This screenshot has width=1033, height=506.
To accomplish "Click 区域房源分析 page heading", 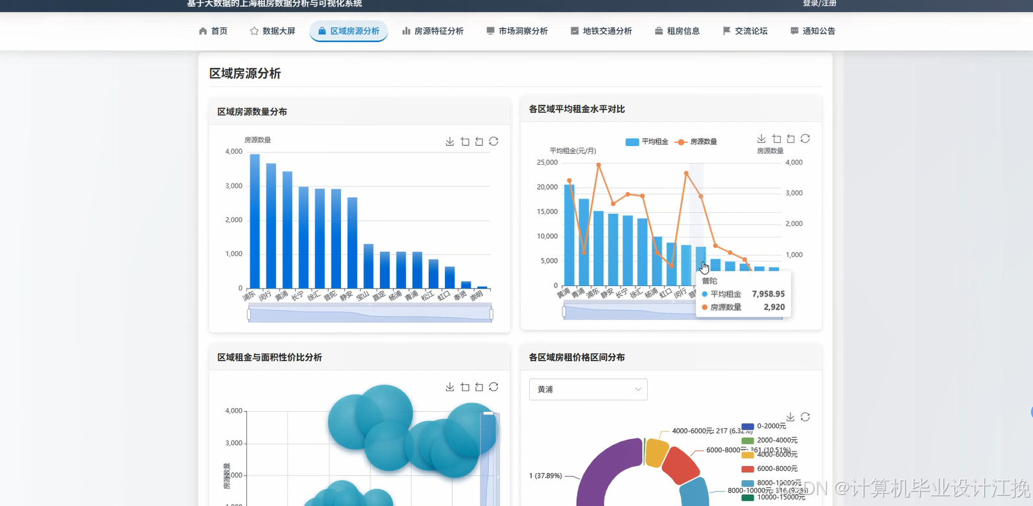I will pyautogui.click(x=245, y=73).
